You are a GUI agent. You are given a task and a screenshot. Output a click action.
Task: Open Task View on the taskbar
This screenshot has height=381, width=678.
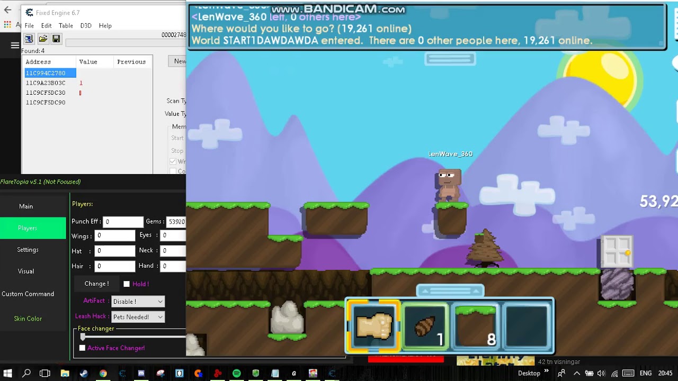45,373
